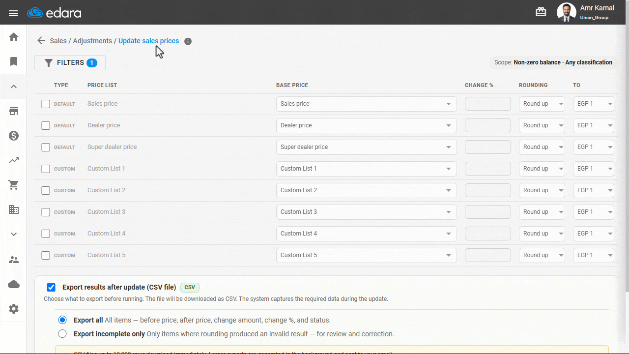This screenshot has width=629, height=354.
Task: Open the hamburger main menu
Action: (x=13, y=13)
